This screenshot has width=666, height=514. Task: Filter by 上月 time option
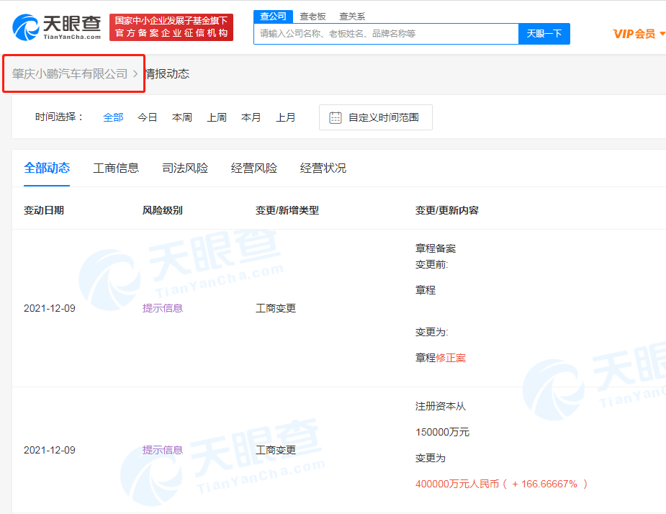286,117
